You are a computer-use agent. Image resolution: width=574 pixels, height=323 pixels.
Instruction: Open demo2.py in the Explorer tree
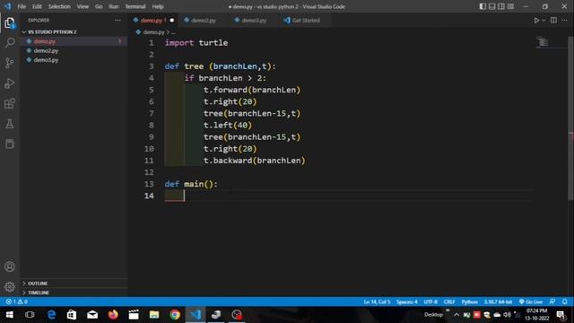click(x=46, y=50)
